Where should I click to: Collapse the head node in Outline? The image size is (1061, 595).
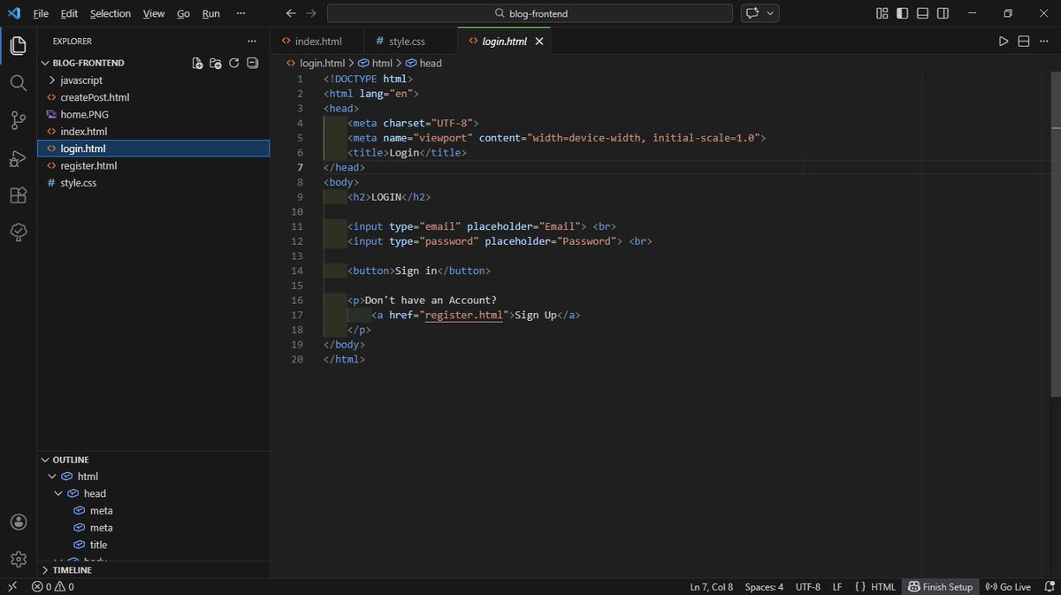59,493
